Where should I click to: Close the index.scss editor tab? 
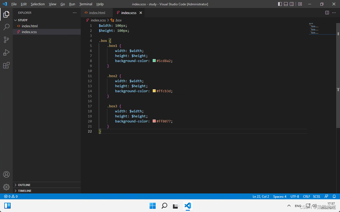[x=141, y=13]
